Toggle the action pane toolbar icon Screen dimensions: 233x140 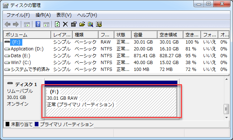click(x=46, y=24)
